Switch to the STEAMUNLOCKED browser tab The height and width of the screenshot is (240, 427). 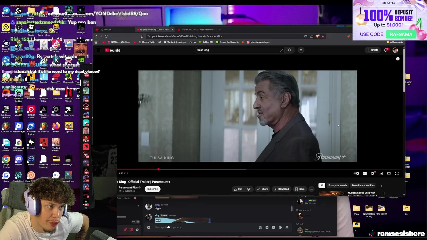point(197,30)
